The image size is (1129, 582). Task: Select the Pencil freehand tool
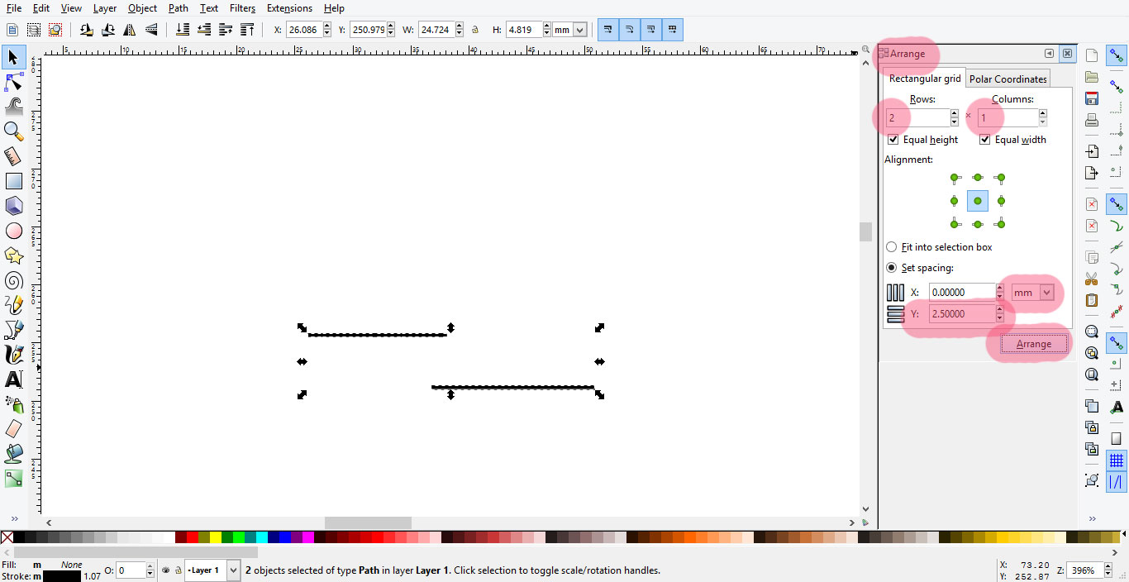pos(13,305)
